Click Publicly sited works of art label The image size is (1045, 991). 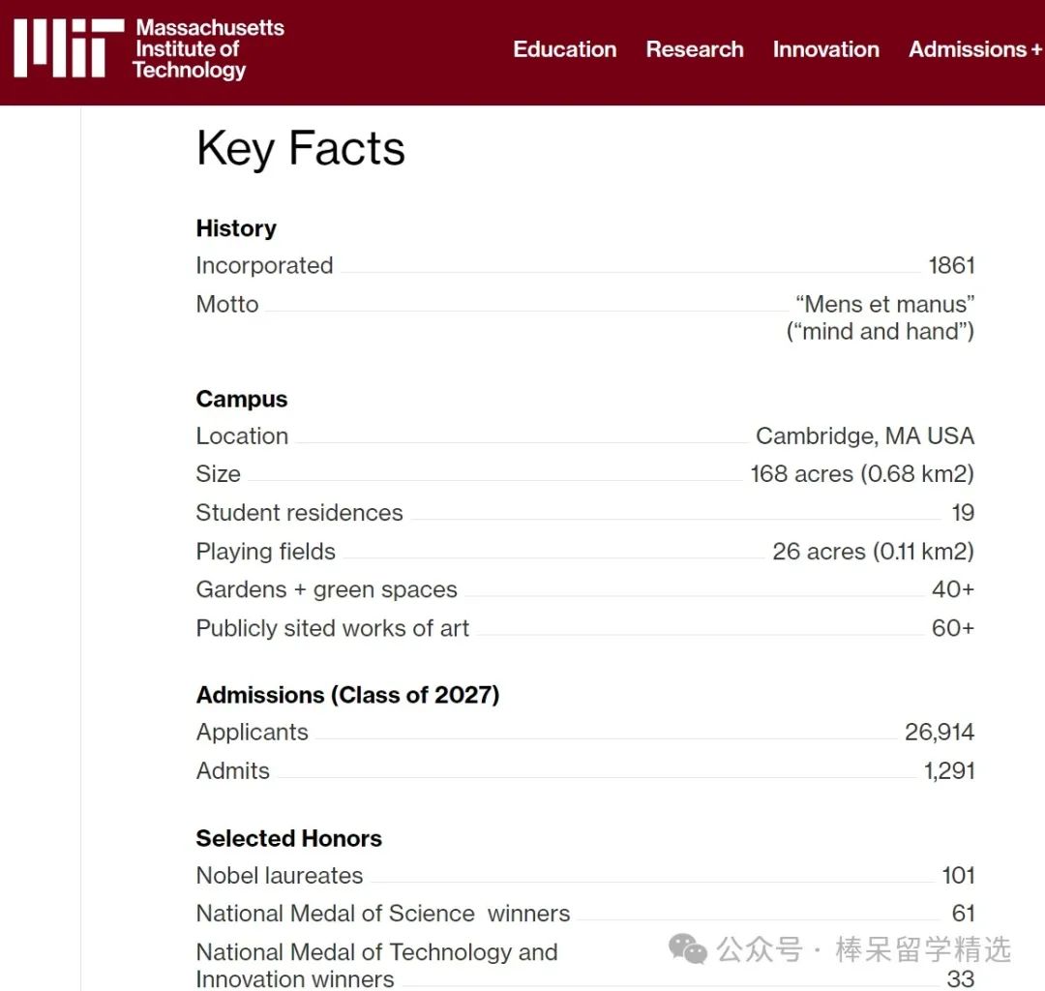(333, 628)
